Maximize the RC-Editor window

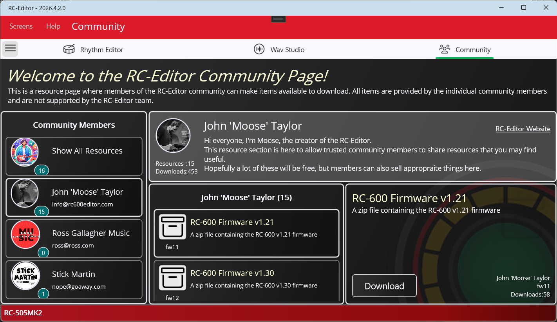click(524, 7)
